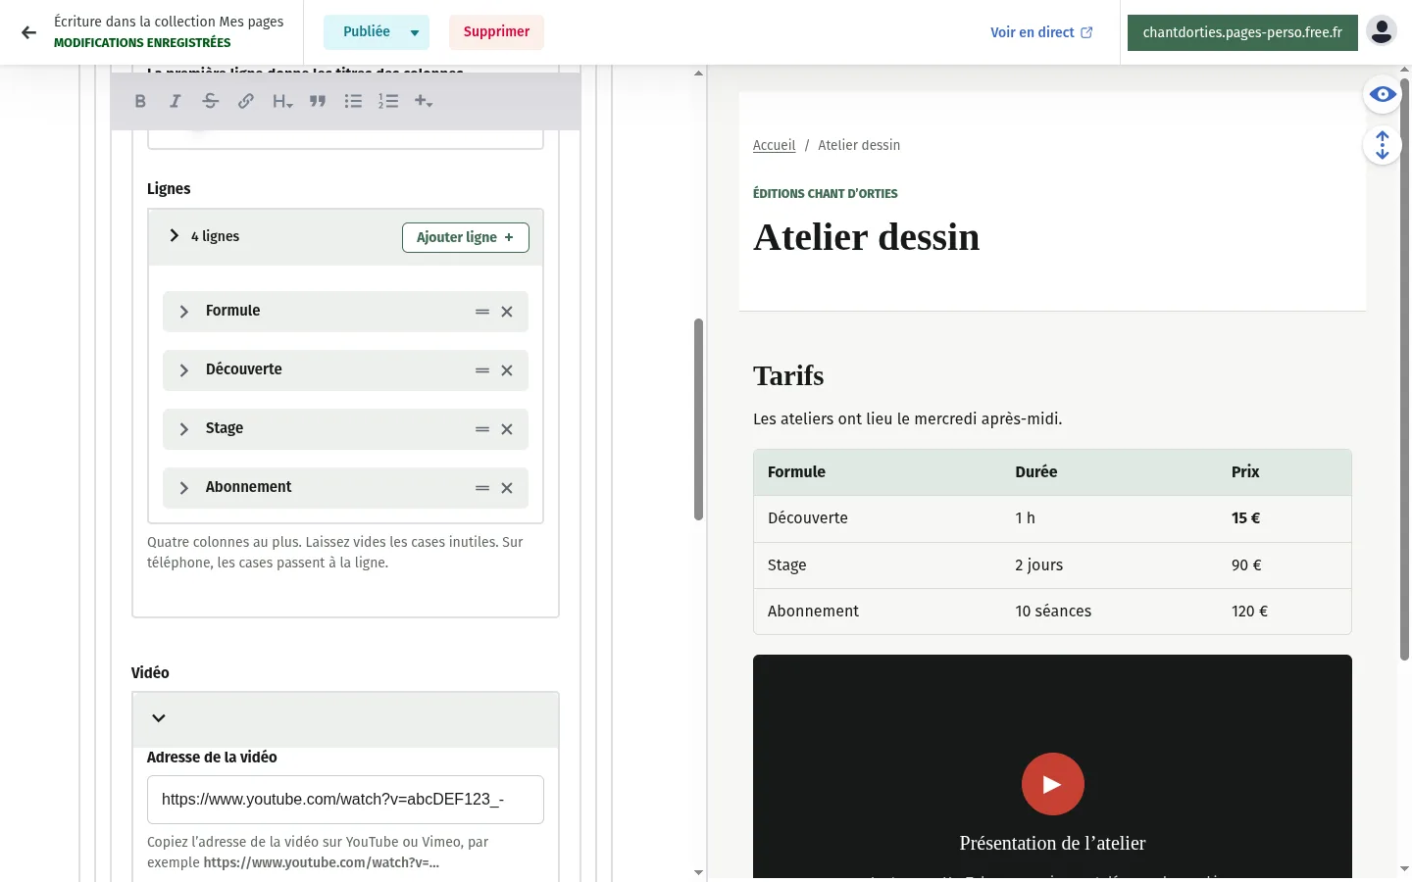1412x882 pixels.
Task: Create a bulleted list
Action: [x=353, y=101]
